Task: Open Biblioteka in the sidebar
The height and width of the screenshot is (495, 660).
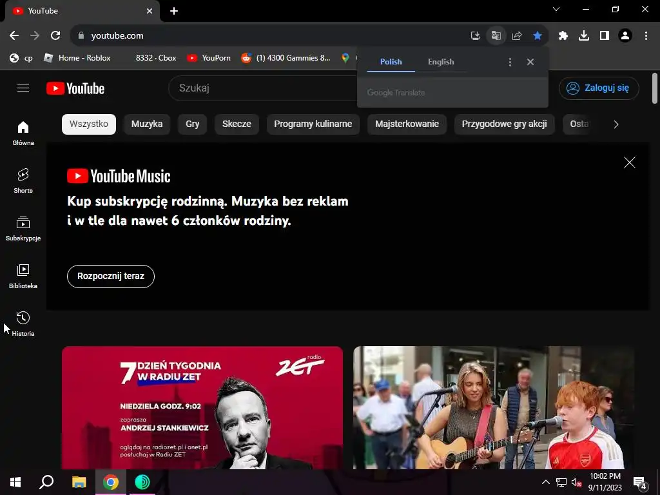Action: pyautogui.click(x=23, y=276)
